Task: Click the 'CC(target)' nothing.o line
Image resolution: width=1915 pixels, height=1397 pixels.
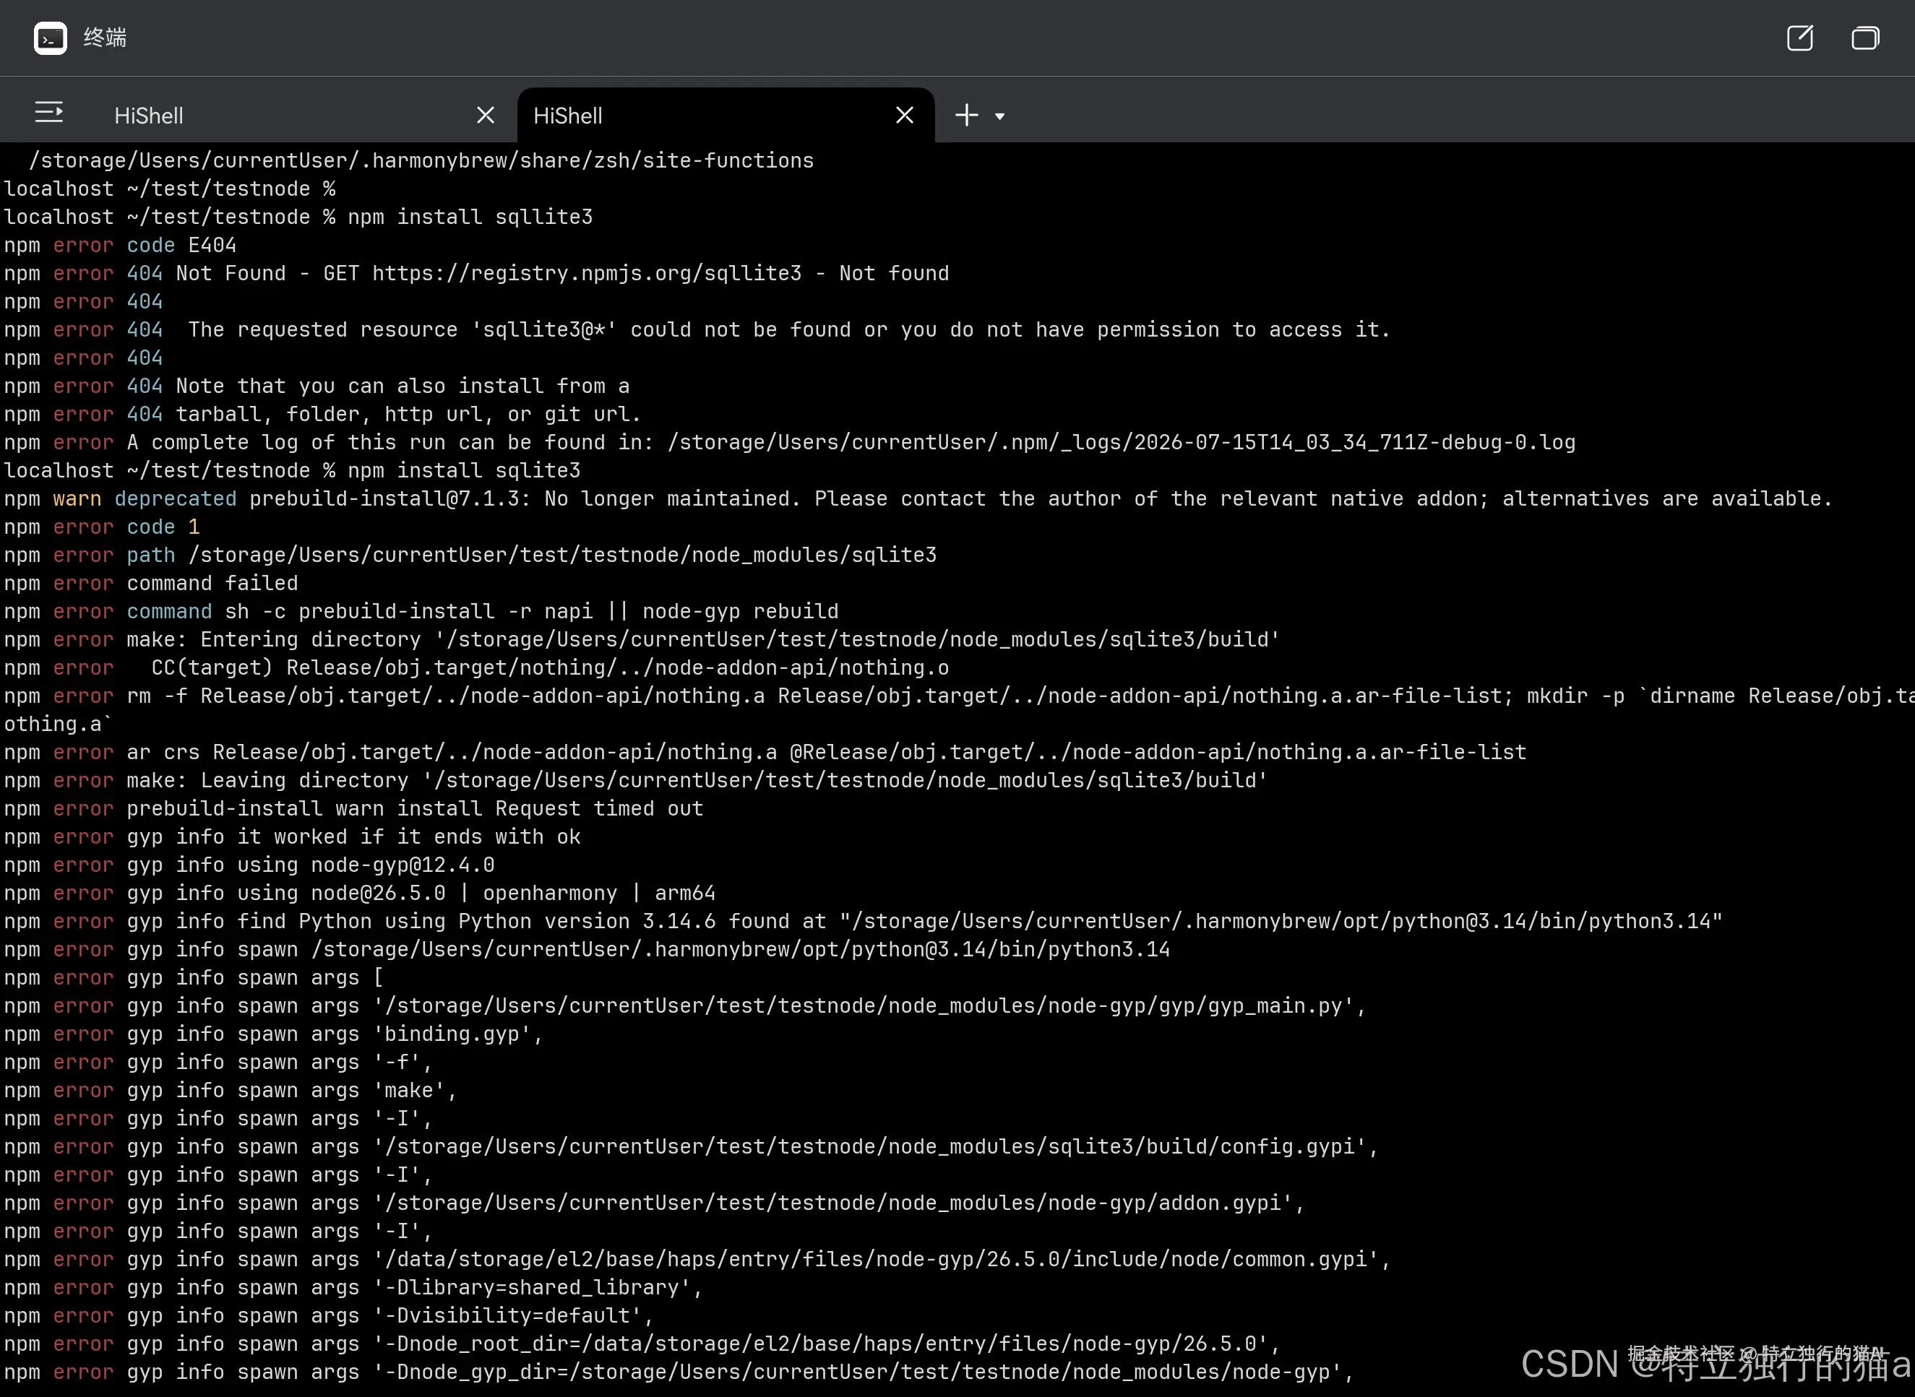Action: 476,668
